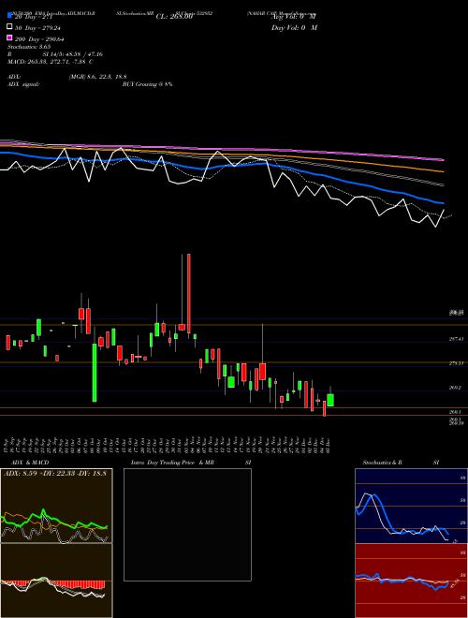This screenshot has width=468, height=618.
Task: Click the 'Stochastics & R' panel title
Action: [382, 463]
